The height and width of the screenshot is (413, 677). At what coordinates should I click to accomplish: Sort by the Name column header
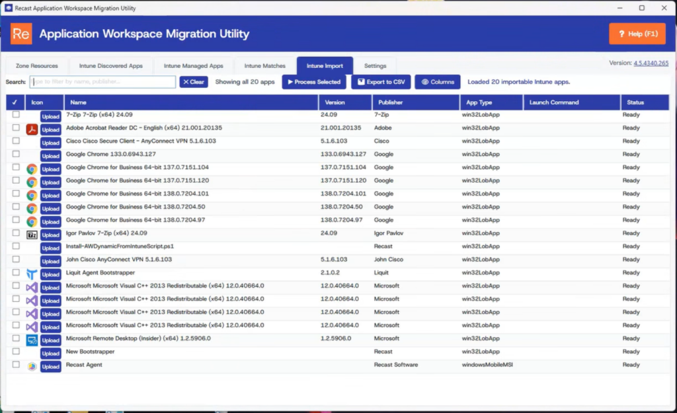[x=191, y=102]
